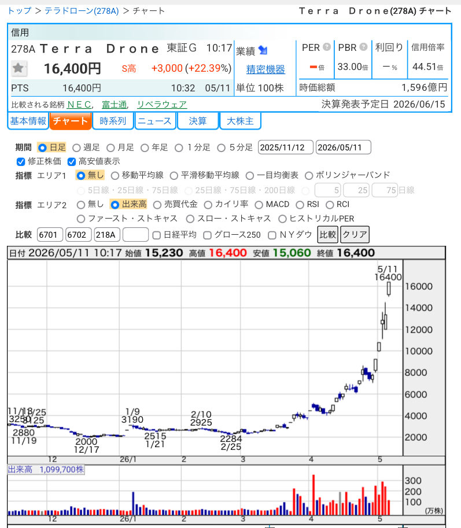Viewport: 461px width, 528px height.
Task: Click the empty fourth comparison code field
Action: click(x=136, y=235)
